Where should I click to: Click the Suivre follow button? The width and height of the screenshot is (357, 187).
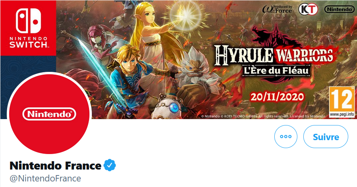point(326,137)
